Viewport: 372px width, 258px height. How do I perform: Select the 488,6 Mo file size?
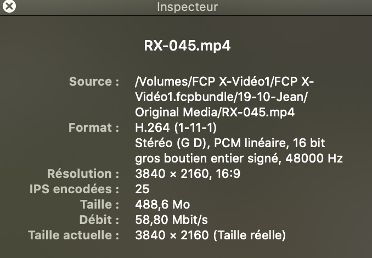pyautogui.click(x=162, y=204)
